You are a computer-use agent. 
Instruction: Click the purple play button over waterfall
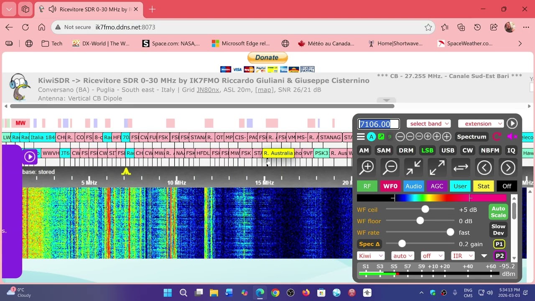pos(30,157)
